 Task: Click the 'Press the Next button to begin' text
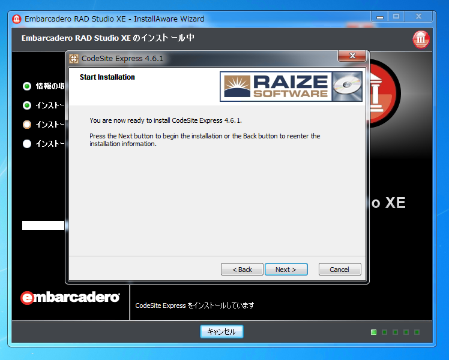click(205, 140)
